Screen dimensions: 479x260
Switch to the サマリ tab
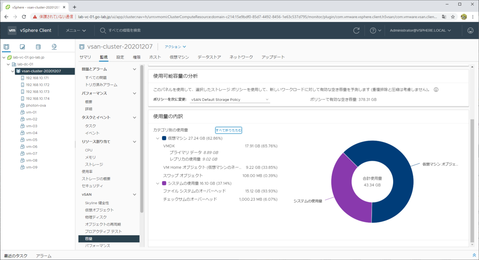coord(85,57)
